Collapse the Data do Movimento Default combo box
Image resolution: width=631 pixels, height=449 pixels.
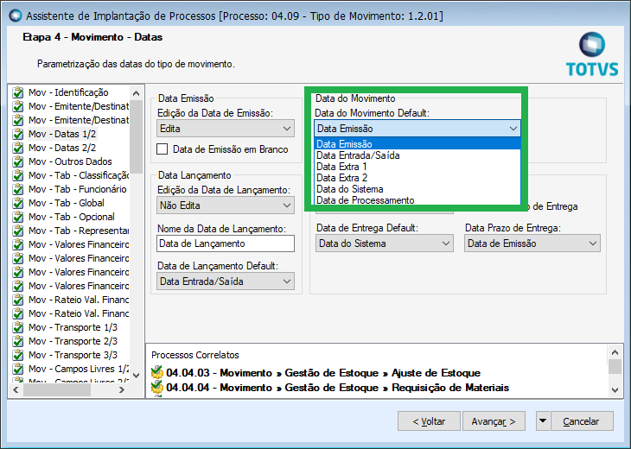click(513, 129)
